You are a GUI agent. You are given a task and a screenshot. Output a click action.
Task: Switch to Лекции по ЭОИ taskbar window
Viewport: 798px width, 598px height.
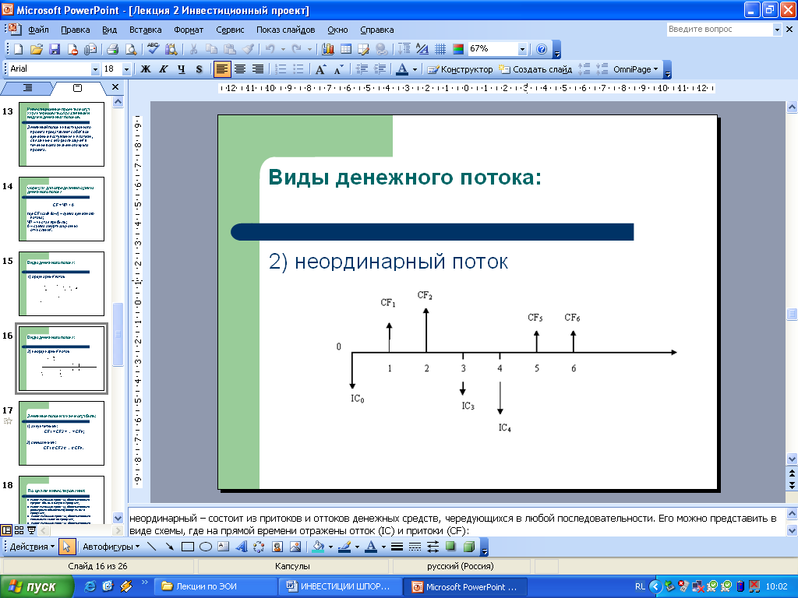[214, 586]
